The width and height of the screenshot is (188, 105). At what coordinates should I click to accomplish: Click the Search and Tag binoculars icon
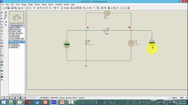pos(102,8)
